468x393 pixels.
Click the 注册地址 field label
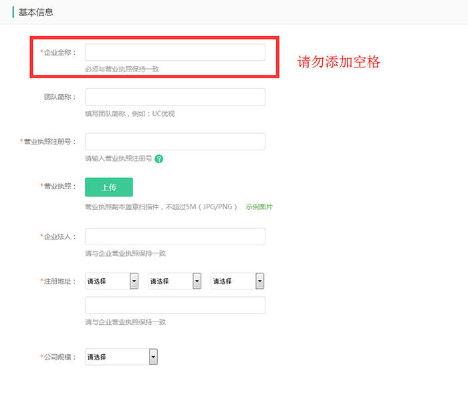pyautogui.click(x=60, y=281)
